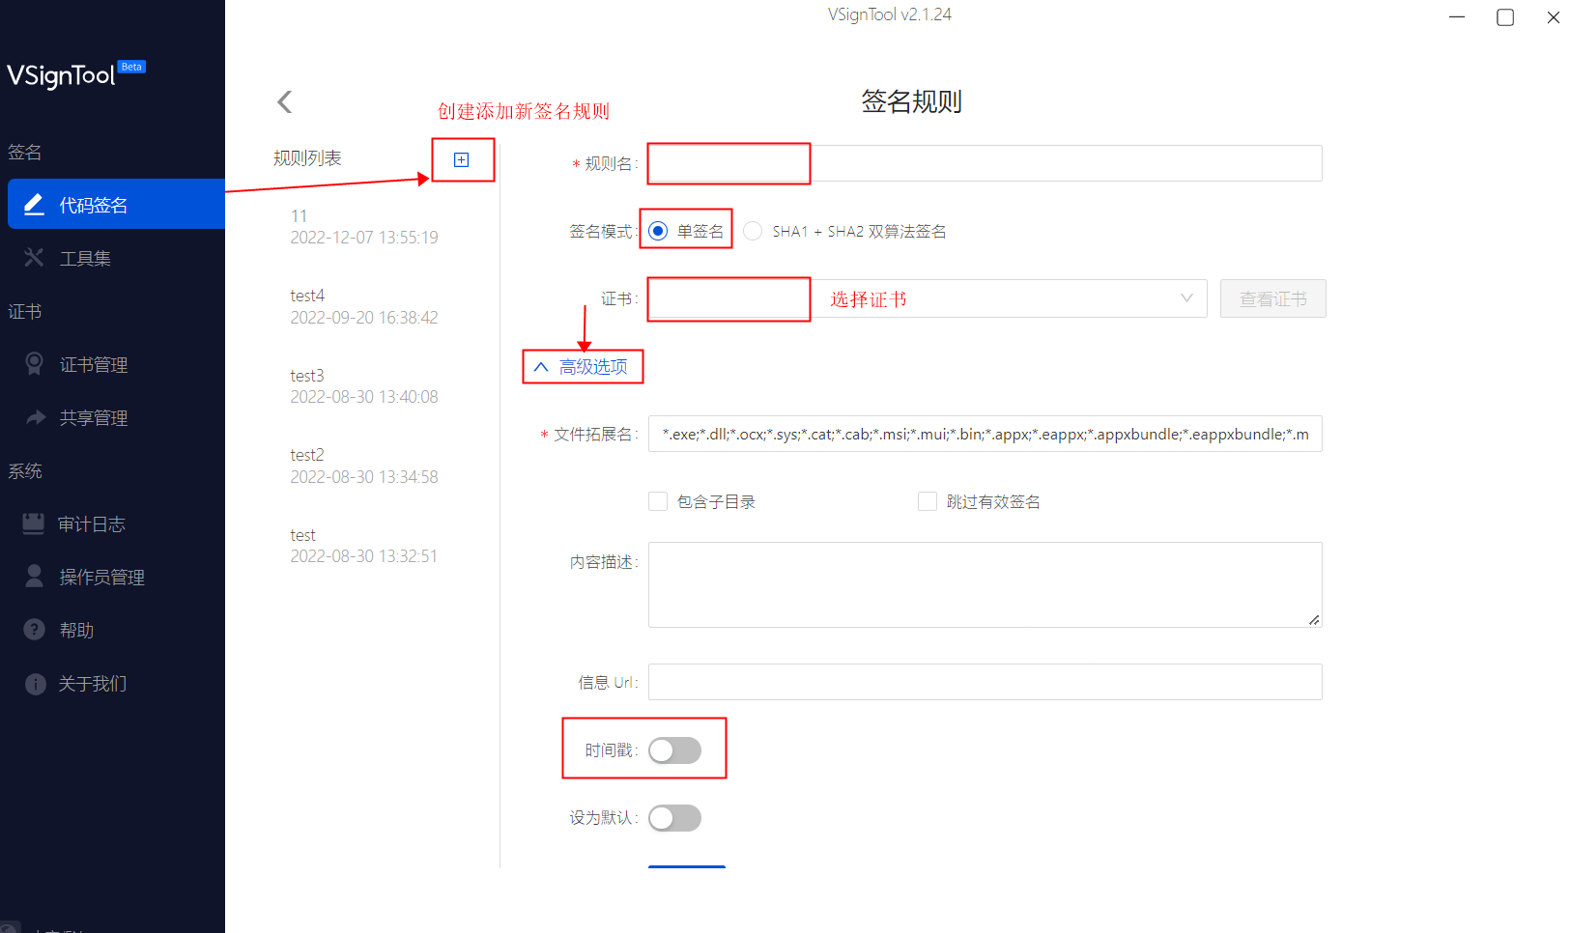Image resolution: width=1571 pixels, height=933 pixels.
Task: Go back using the left chevron
Action: 284,101
